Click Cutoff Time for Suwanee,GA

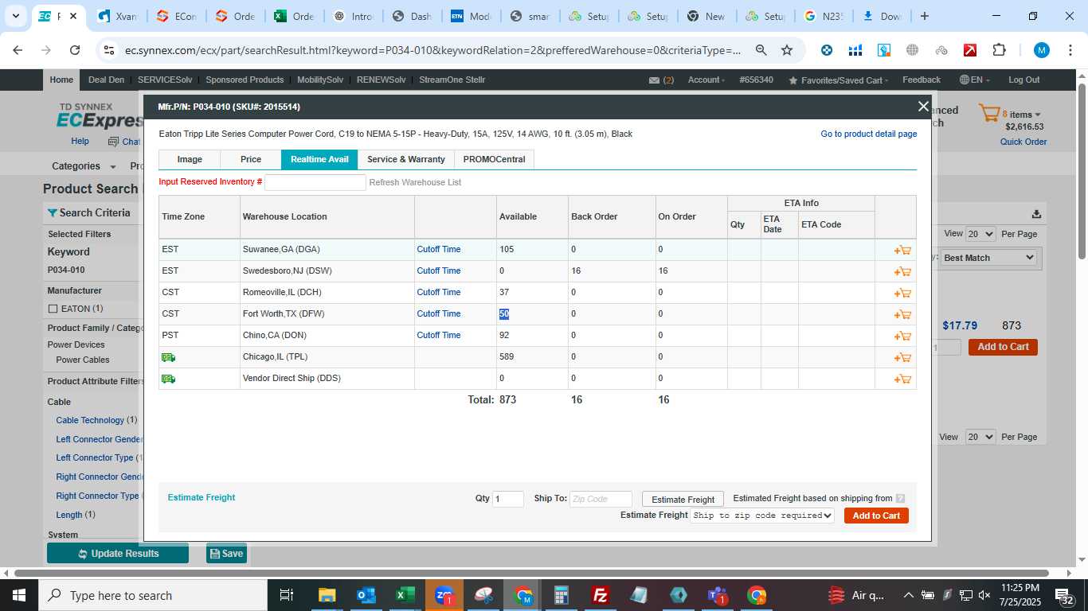click(439, 250)
